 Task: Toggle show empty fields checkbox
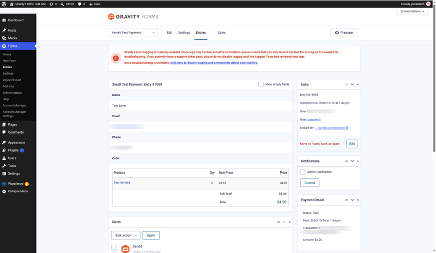[261, 85]
